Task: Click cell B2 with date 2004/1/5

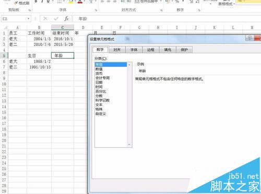Action: coord(39,39)
